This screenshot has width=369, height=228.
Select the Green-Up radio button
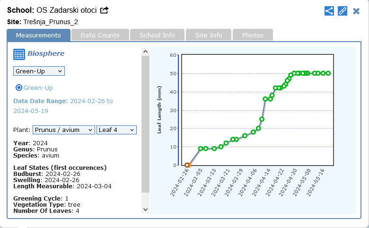click(19, 88)
